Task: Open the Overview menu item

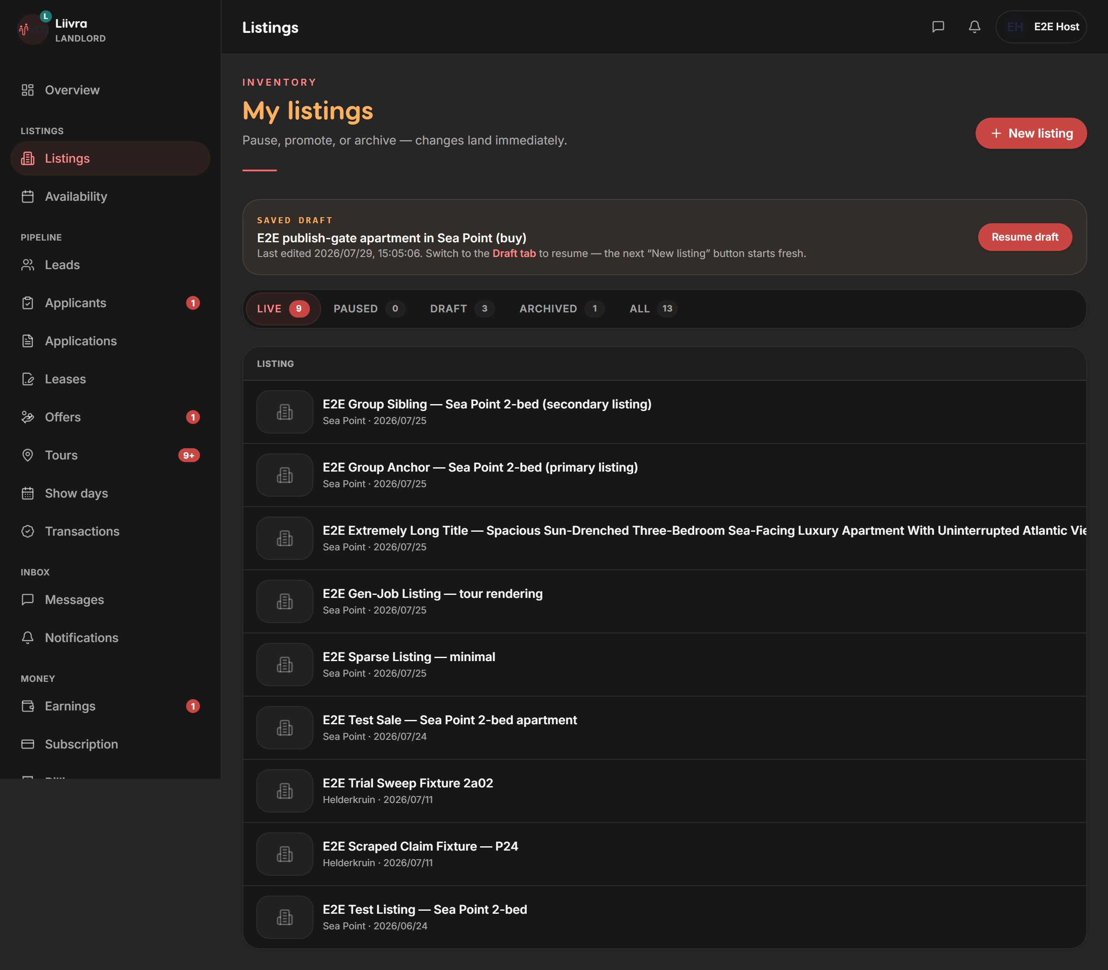Action: click(x=110, y=90)
